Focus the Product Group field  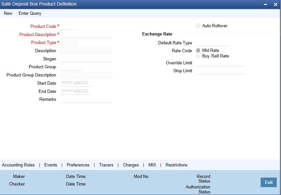[x=71, y=67]
